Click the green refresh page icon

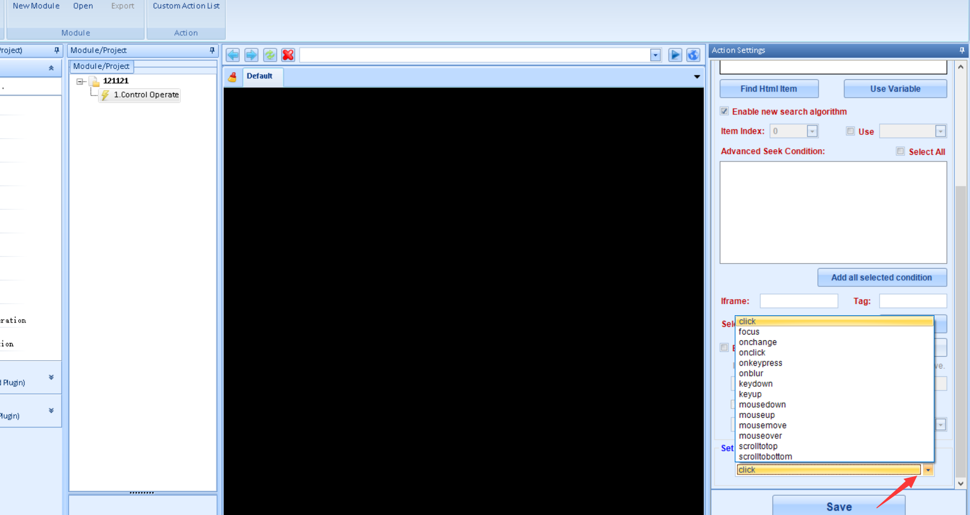pos(270,55)
